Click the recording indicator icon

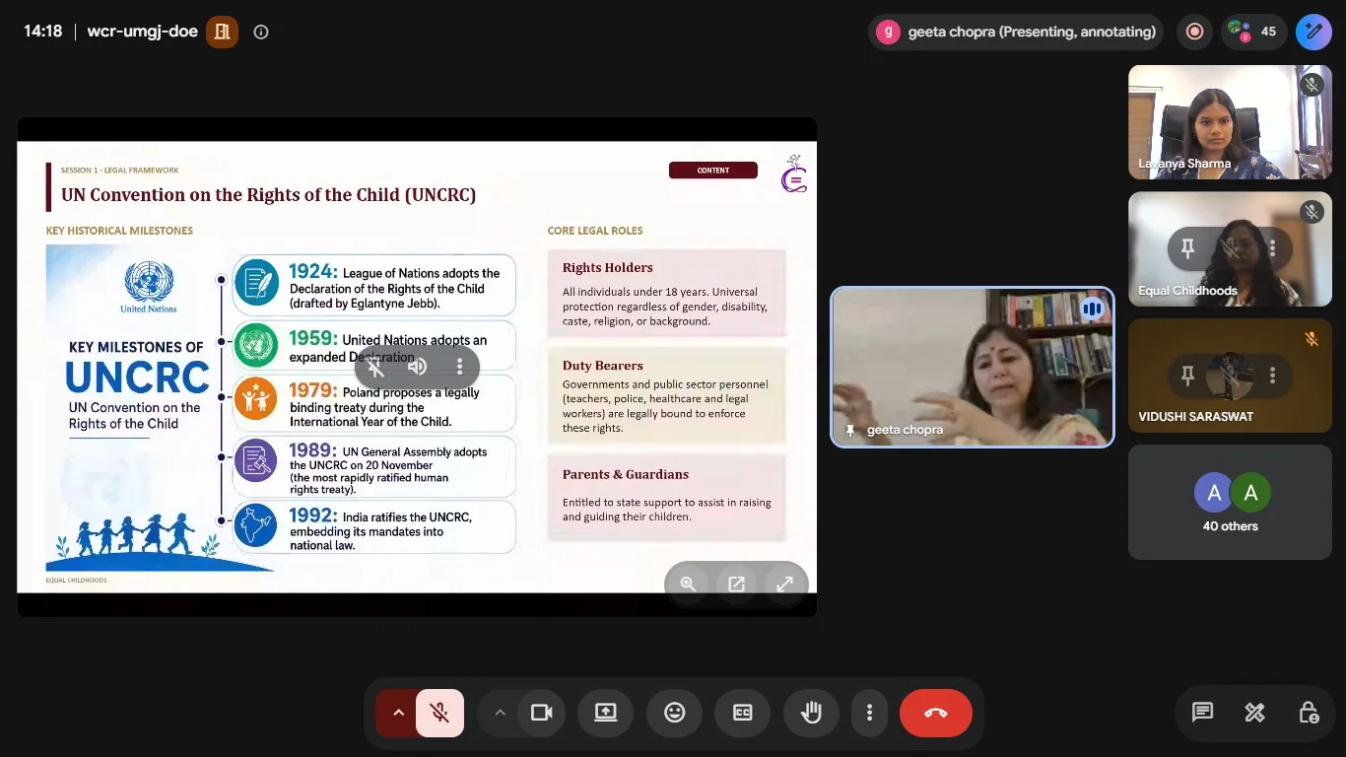click(x=1195, y=32)
